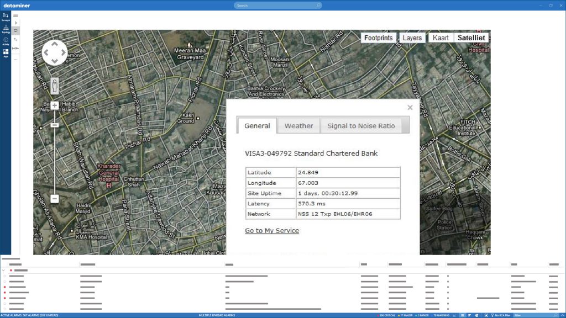This screenshot has width=566, height=318.
Task: Open the more options ellipsis in the side strip
Action: [15, 60]
